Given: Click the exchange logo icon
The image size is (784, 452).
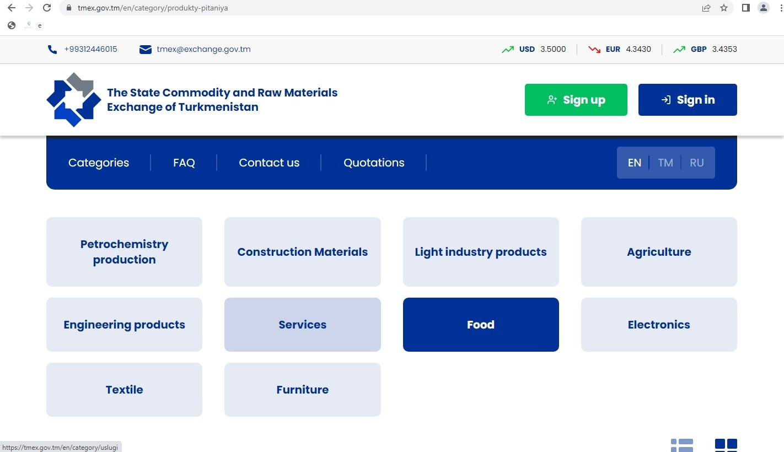Looking at the screenshot, I should (x=74, y=100).
